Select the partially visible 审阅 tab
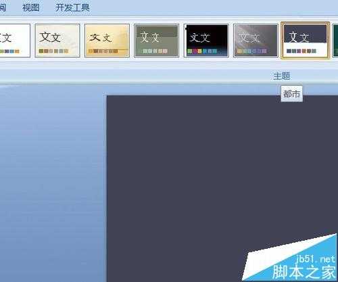338x282 pixels. (3, 7)
